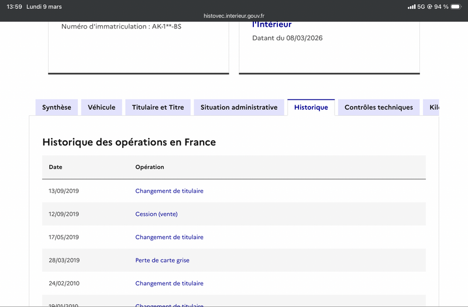
Task: Select the Titulaire et Titre tab
Action: (x=158, y=108)
